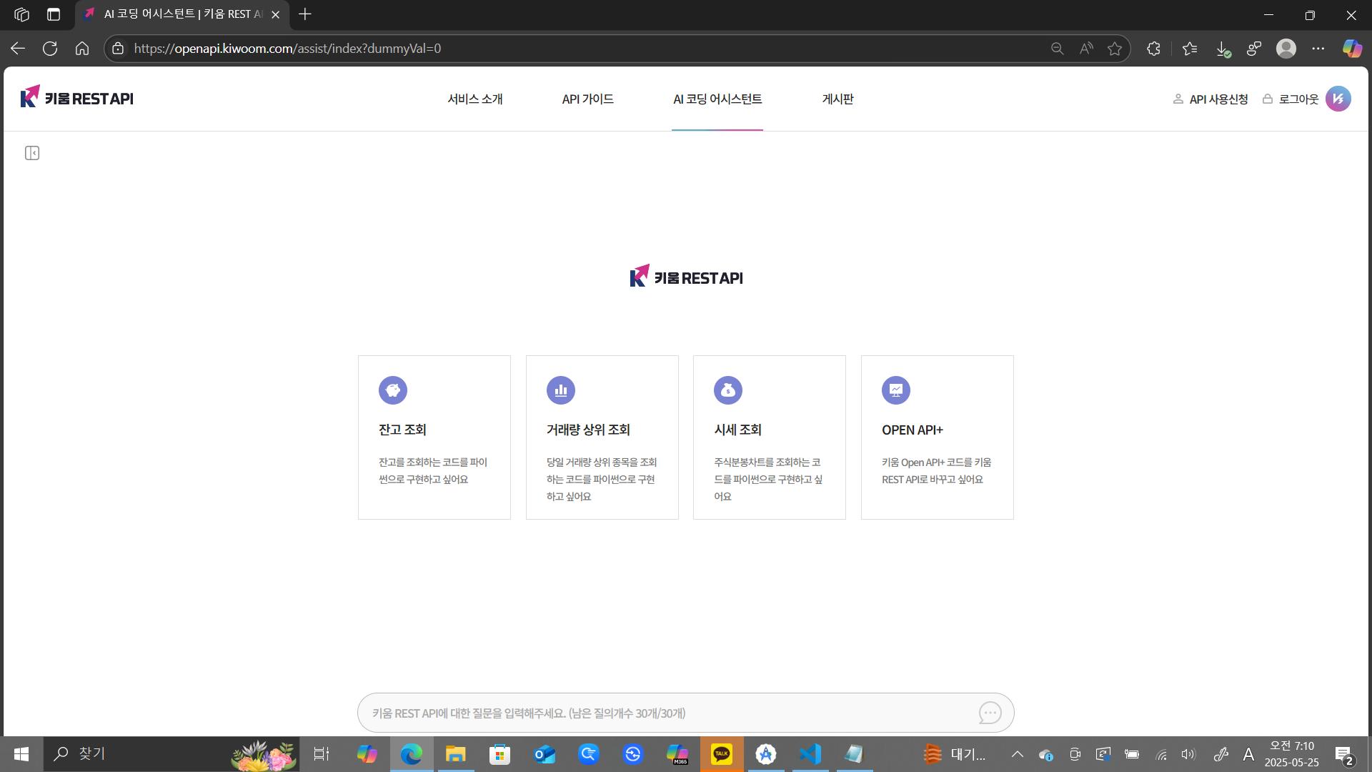Open zoom out magnifier in address bar
The height and width of the screenshot is (772, 1372).
1058,49
